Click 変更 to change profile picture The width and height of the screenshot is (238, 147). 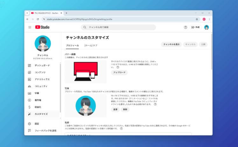click(115, 109)
